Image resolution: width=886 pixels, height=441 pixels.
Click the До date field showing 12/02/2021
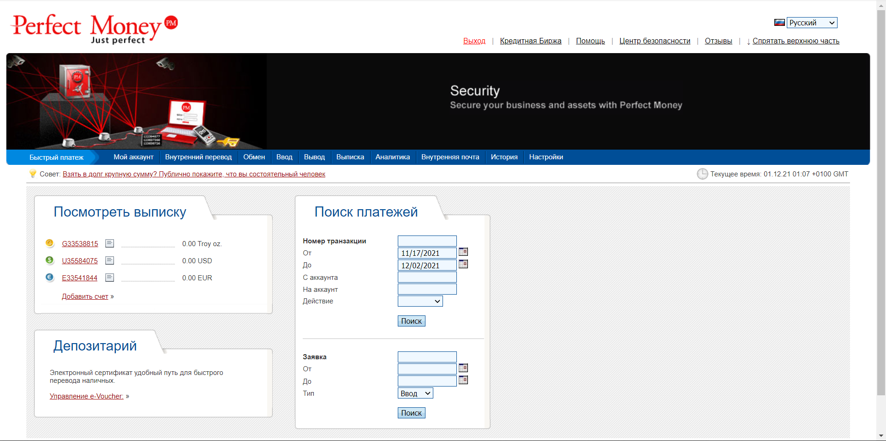pyautogui.click(x=427, y=265)
